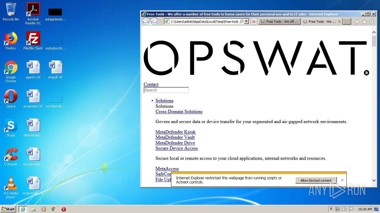Launch Firefox from desktop

(x=11, y=41)
